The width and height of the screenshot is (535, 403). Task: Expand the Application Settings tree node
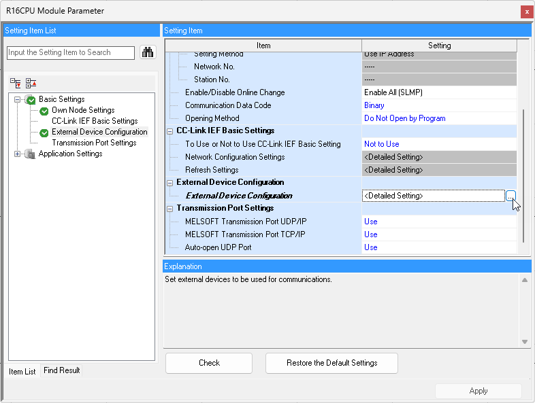[x=17, y=154]
